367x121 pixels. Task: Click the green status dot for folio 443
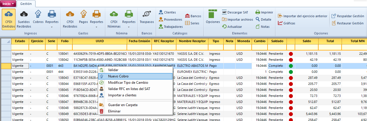[x=291, y=66]
